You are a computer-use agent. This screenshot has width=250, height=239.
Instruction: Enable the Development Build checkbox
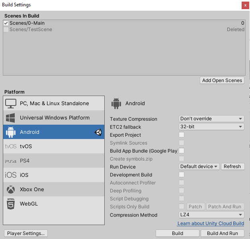click(x=182, y=175)
